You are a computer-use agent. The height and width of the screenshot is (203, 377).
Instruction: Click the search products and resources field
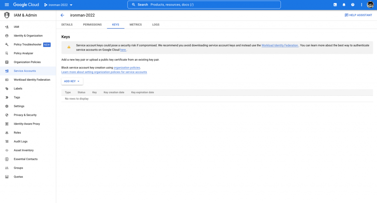coord(204,4)
